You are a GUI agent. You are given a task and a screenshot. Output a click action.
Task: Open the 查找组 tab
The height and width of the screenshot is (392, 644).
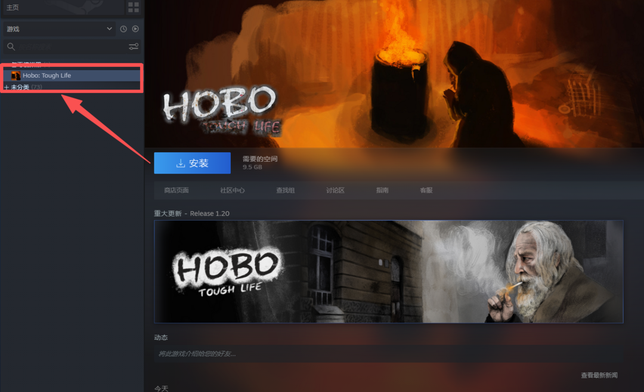285,190
